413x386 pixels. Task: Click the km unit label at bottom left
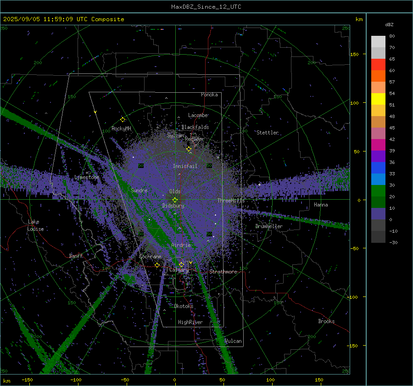[6, 381]
